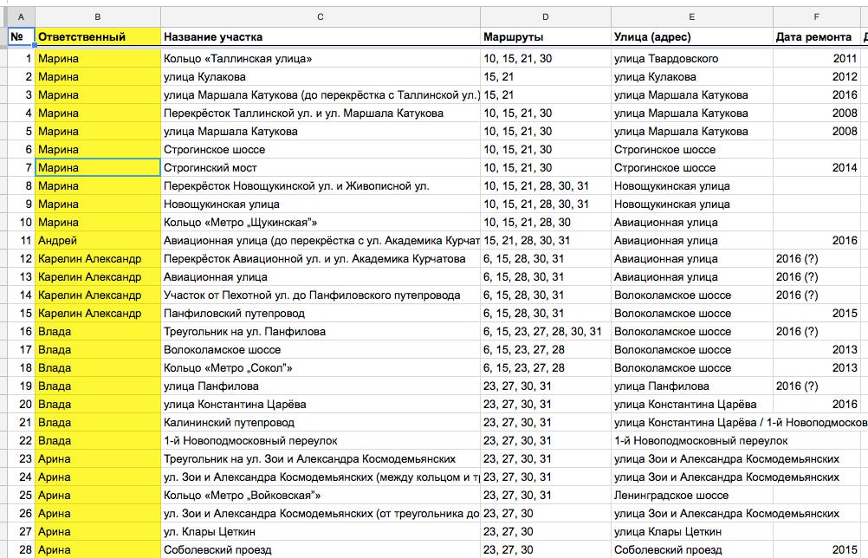Select cell "Кольцо «Метро „Войковская"»"

pos(320,495)
